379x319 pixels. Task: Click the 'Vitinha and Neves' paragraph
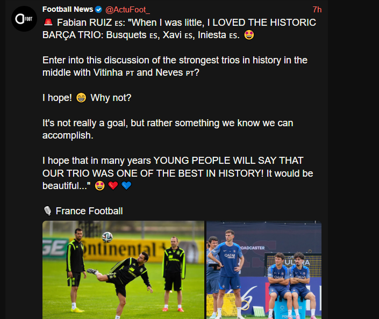coord(175,67)
